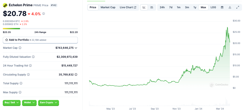243x110 pixels.
Task: Click the $15,449,727 trading volume value
Action: tap(70, 65)
